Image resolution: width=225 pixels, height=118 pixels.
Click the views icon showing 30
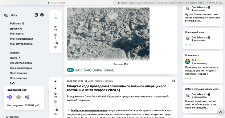(55, 94)
